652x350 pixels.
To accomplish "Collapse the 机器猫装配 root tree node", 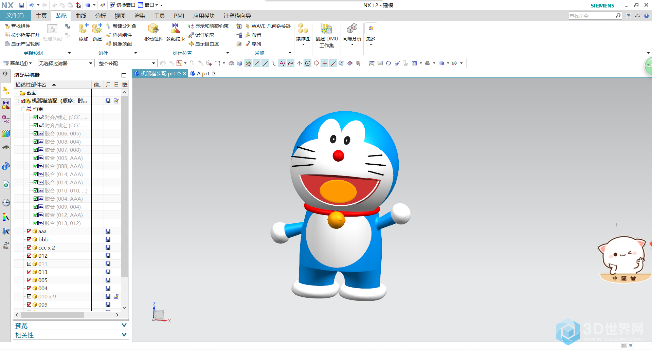I will coord(17,101).
